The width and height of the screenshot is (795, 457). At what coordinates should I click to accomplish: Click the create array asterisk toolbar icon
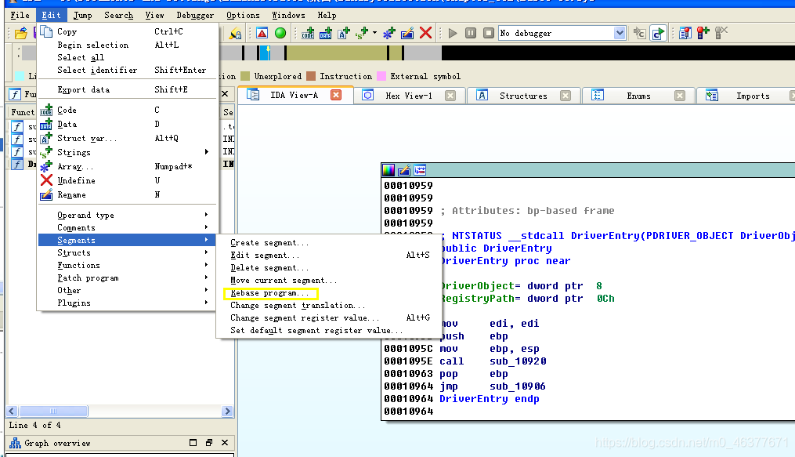coord(388,34)
